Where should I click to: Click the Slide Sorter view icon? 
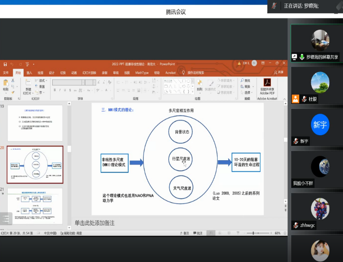coord(220,233)
